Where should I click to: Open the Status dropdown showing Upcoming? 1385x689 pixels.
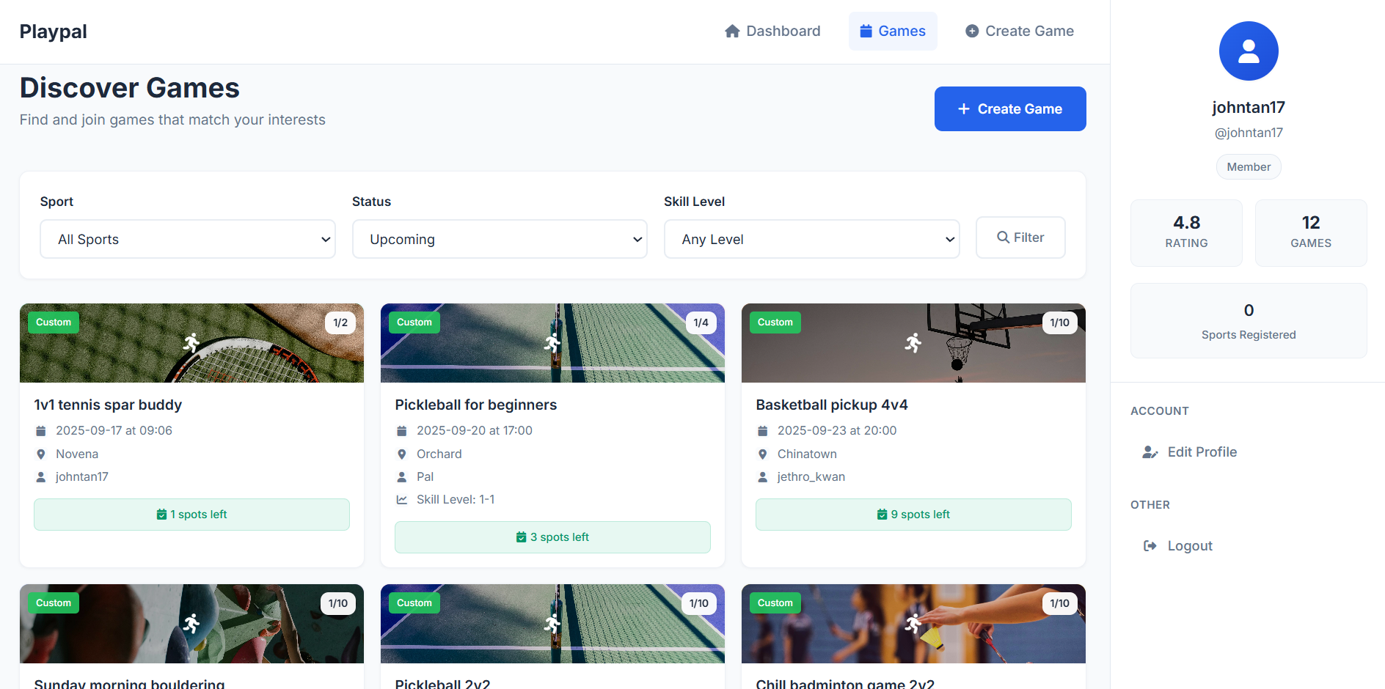tap(500, 239)
